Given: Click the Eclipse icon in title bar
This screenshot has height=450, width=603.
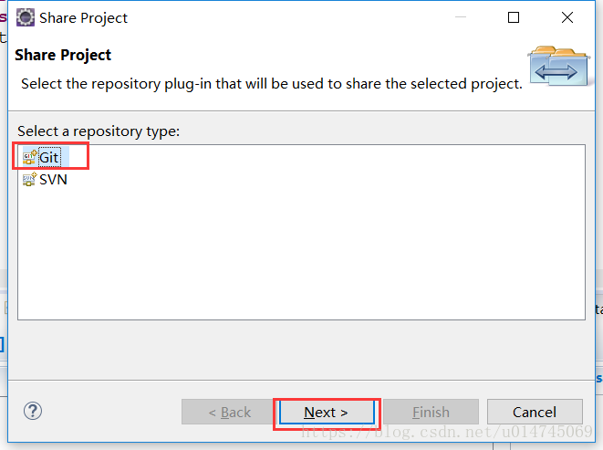Looking at the screenshot, I should point(26,17).
